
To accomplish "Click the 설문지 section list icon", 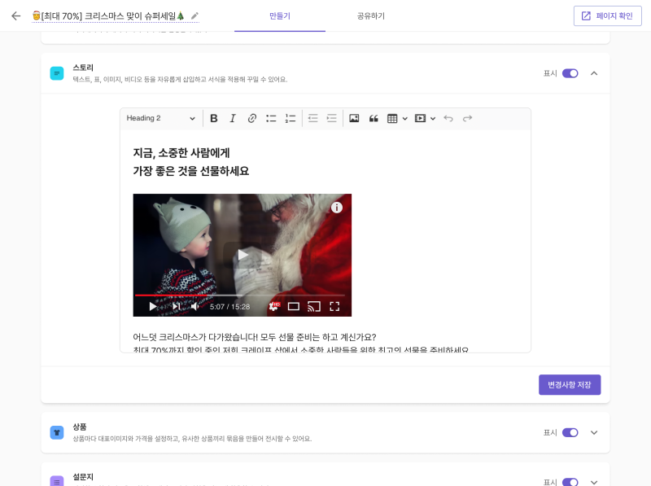I will point(57,481).
